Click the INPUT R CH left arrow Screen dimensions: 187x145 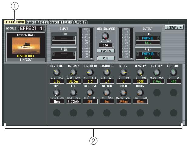click(x=53, y=54)
